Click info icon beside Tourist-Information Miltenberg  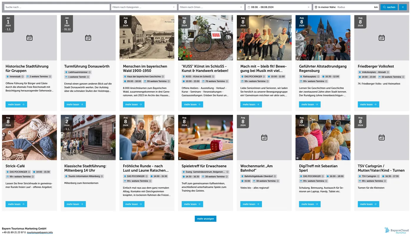[x=102, y=176]
